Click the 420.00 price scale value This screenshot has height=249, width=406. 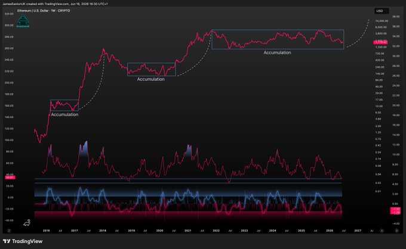click(x=380, y=60)
